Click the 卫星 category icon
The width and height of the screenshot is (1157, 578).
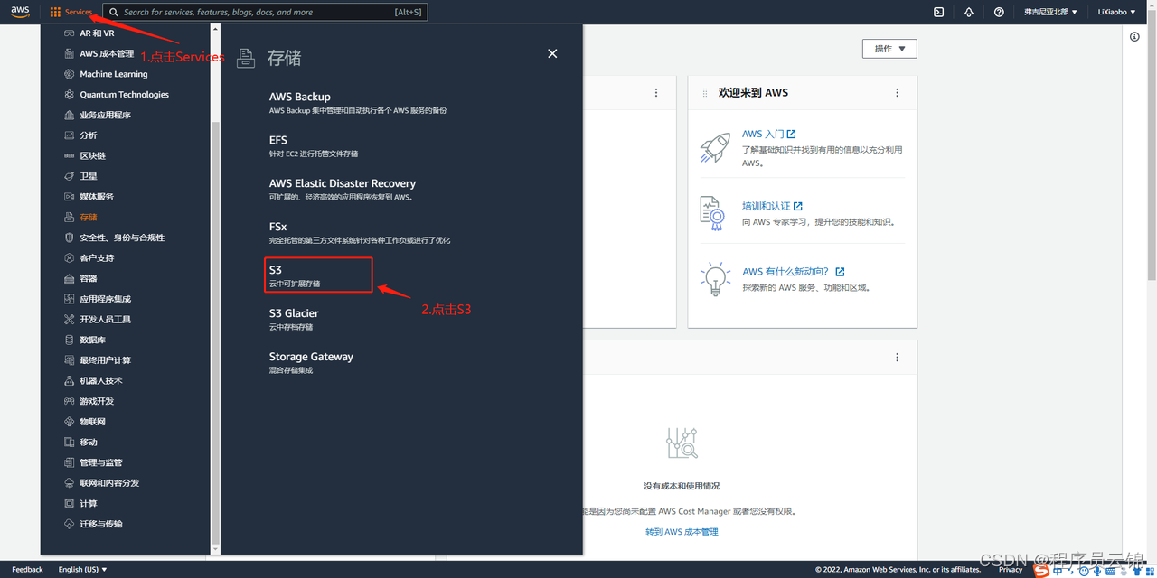70,176
